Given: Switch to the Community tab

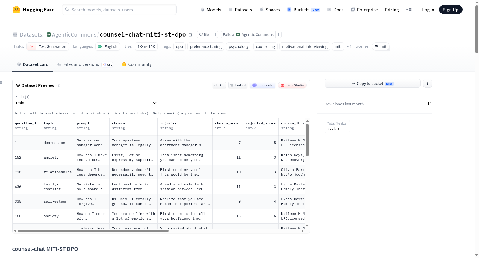Looking at the screenshot, I should (137, 64).
